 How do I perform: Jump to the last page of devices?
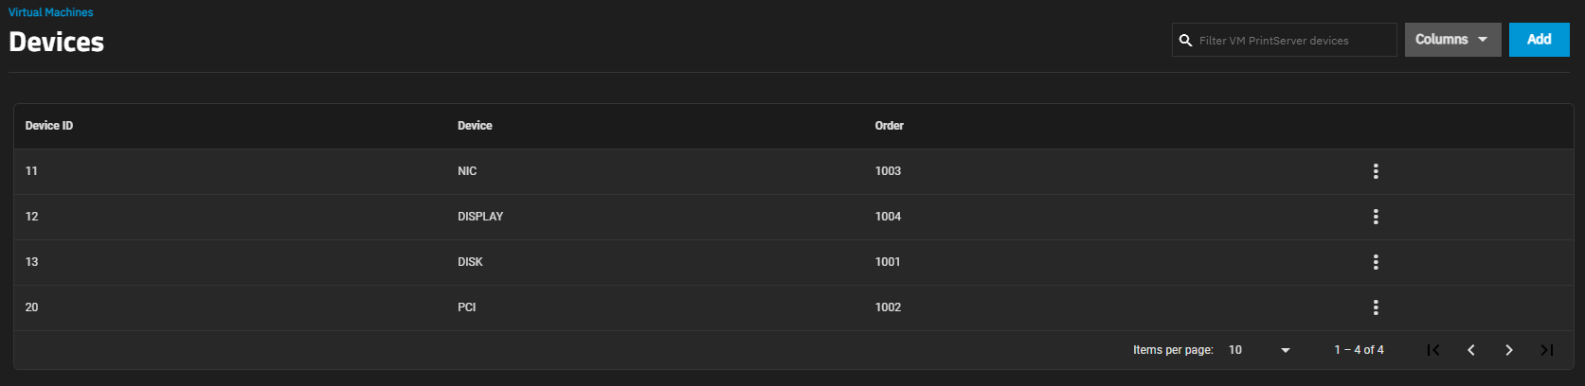pos(1547,350)
